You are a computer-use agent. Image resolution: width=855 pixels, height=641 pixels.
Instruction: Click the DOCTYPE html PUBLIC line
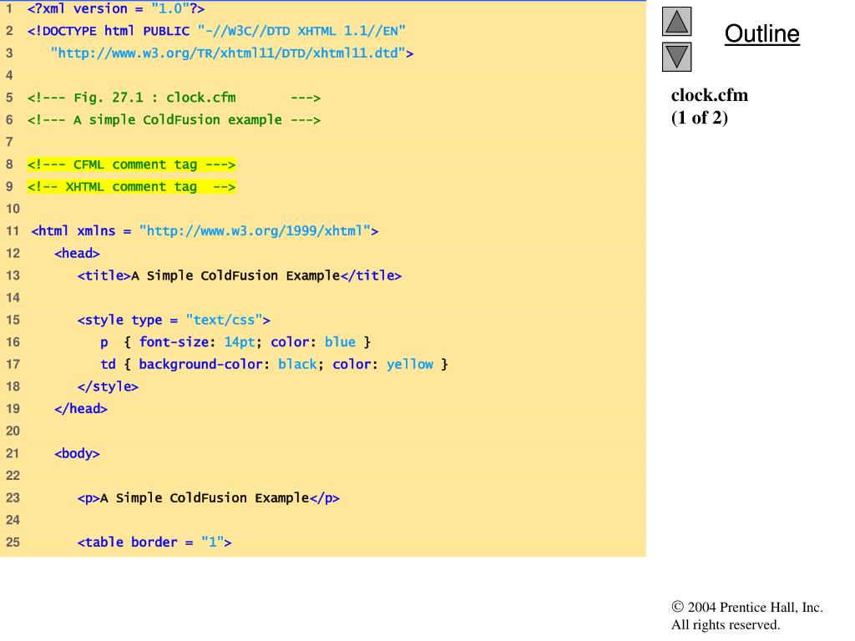216,31
